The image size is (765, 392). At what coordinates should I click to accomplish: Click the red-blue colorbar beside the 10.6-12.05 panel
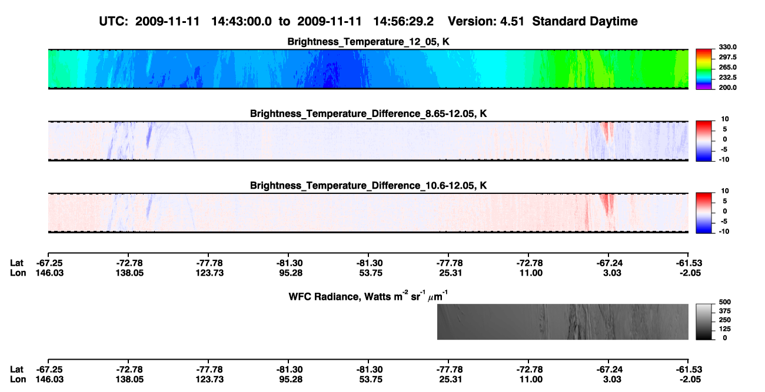pyautogui.click(x=704, y=213)
